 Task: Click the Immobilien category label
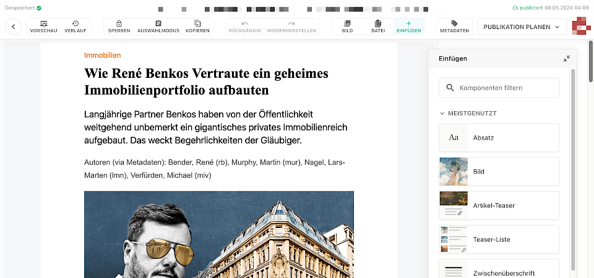pyautogui.click(x=102, y=55)
